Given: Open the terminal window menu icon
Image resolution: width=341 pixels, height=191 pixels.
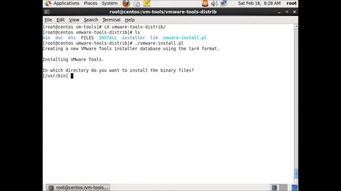Looking at the screenshot, I should pos(47,12).
